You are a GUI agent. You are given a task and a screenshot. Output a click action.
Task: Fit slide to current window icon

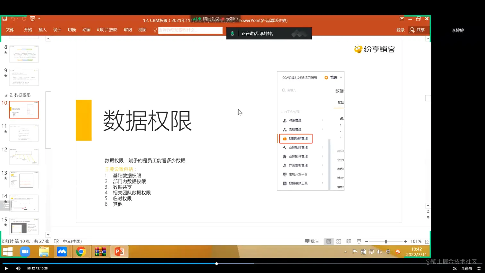coord(427,242)
